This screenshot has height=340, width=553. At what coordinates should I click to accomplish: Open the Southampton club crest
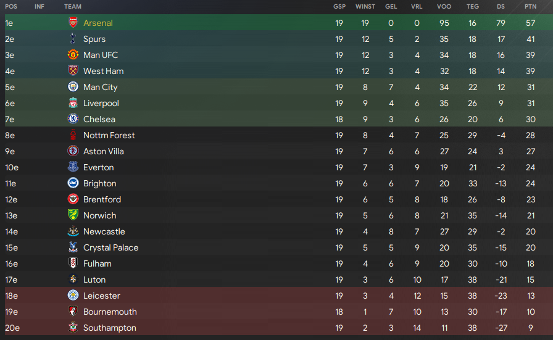(73, 328)
